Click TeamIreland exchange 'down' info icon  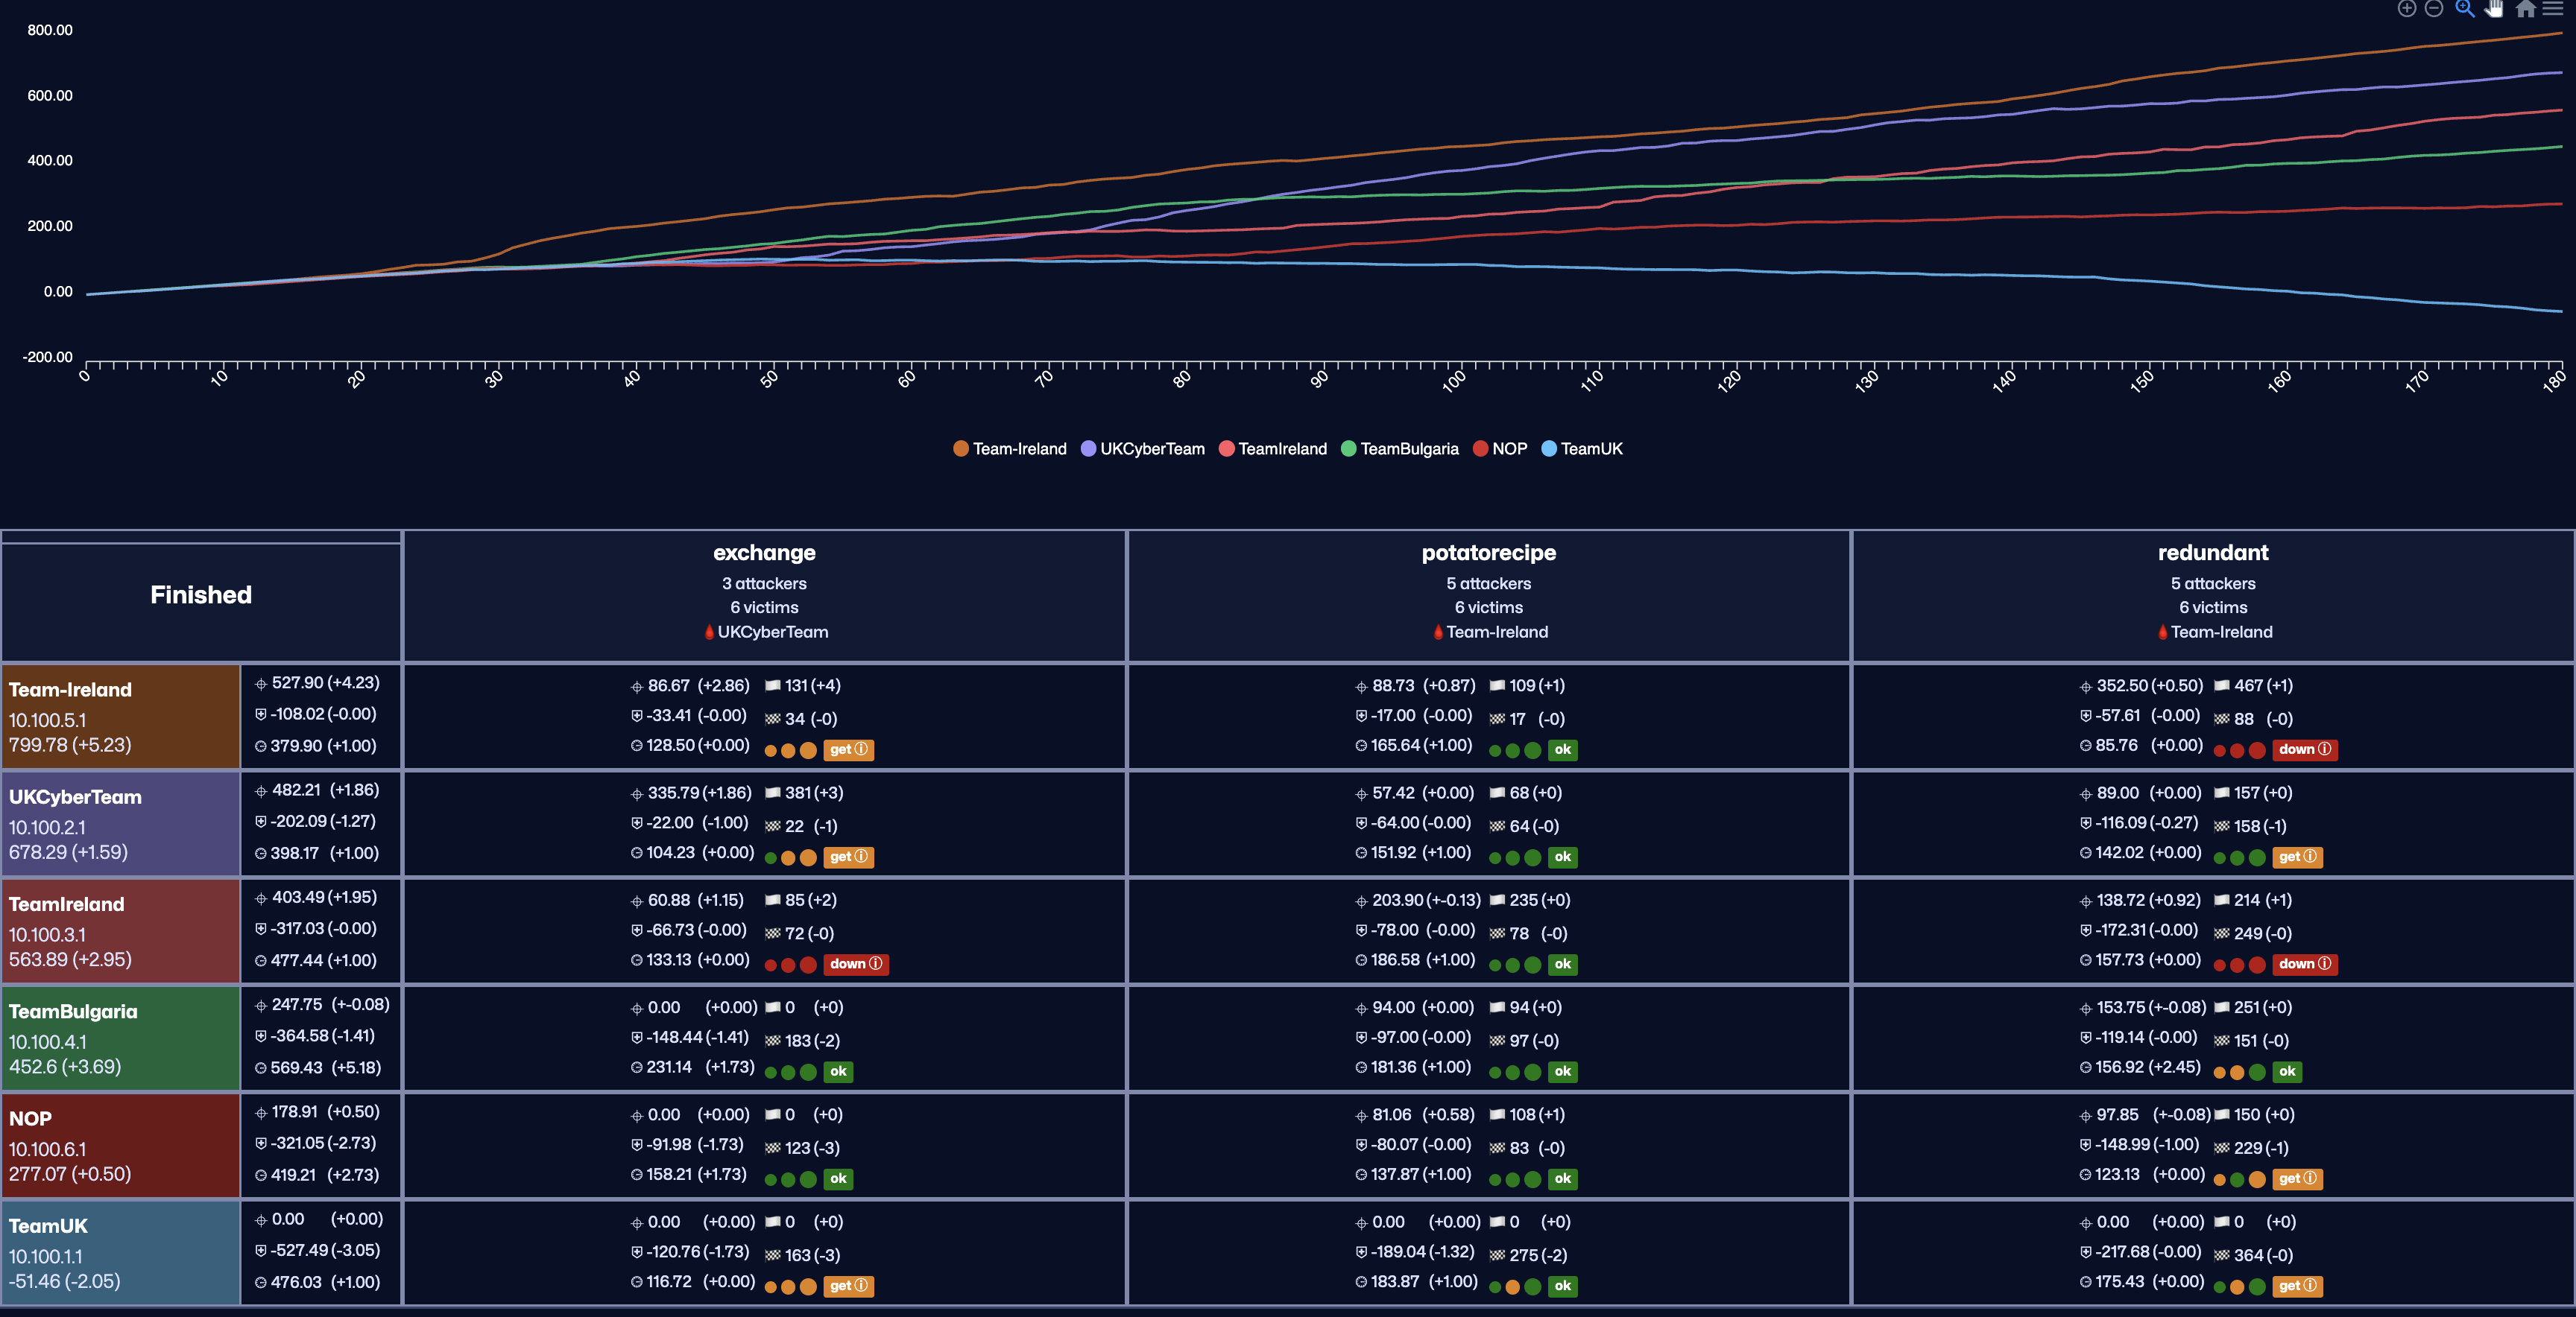coord(876,964)
